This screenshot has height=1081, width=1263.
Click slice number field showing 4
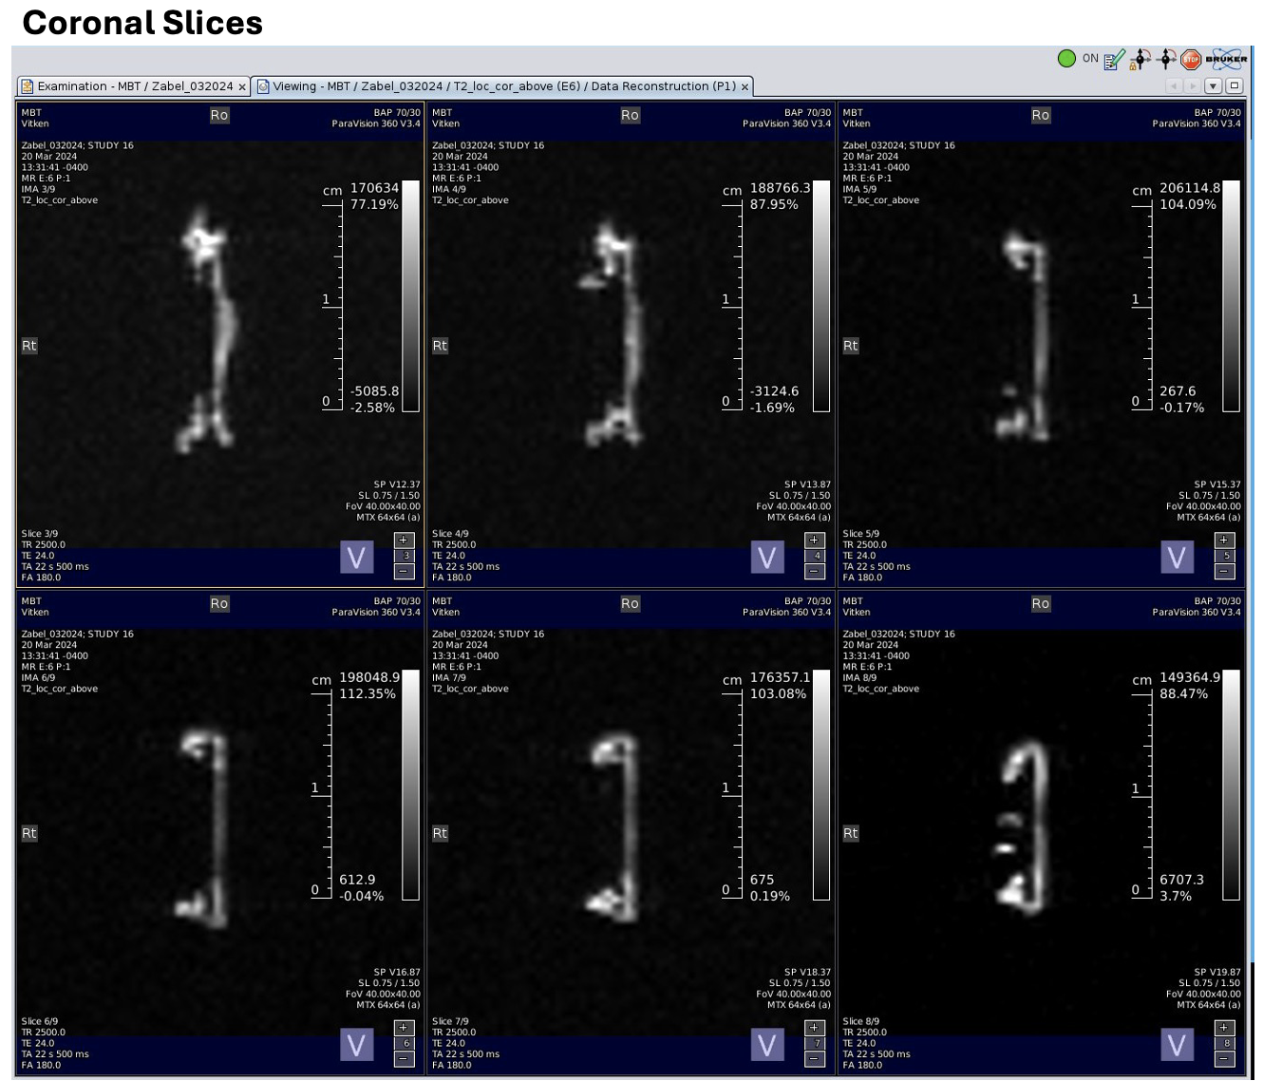[815, 556]
